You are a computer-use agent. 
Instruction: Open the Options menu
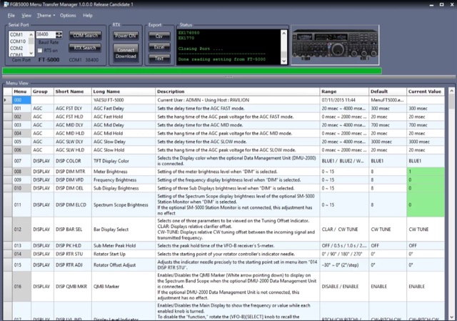[x=68, y=14]
